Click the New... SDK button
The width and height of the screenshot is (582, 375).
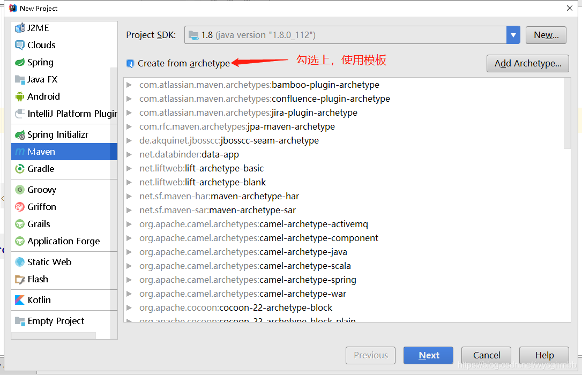tap(546, 35)
